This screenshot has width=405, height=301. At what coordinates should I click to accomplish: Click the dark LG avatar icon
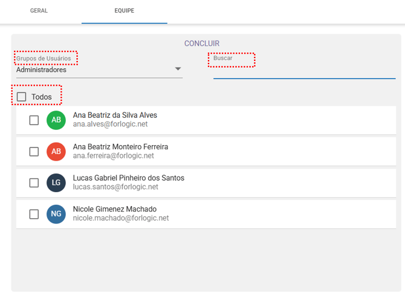pos(56,183)
